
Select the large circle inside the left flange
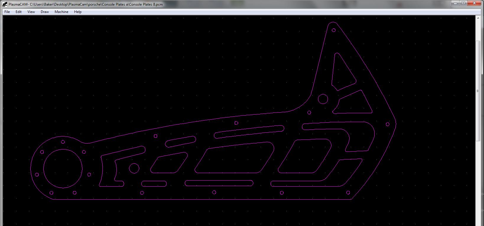[x=63, y=149]
